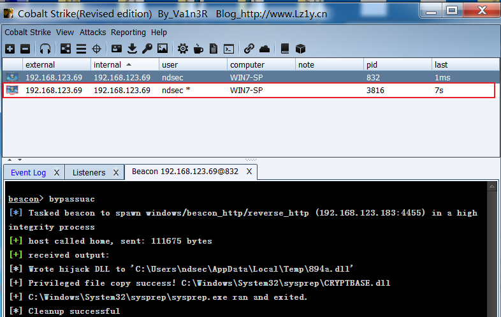Click the cloud manage web server icon
The height and width of the screenshot is (317, 501).
coord(265,48)
